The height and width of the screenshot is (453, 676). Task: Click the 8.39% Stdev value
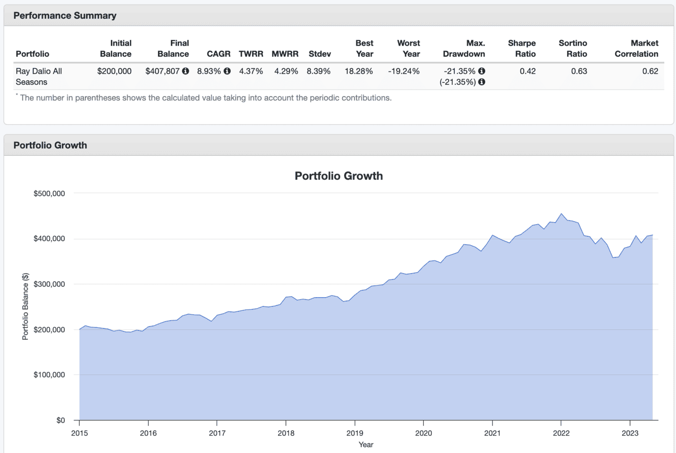click(x=319, y=71)
